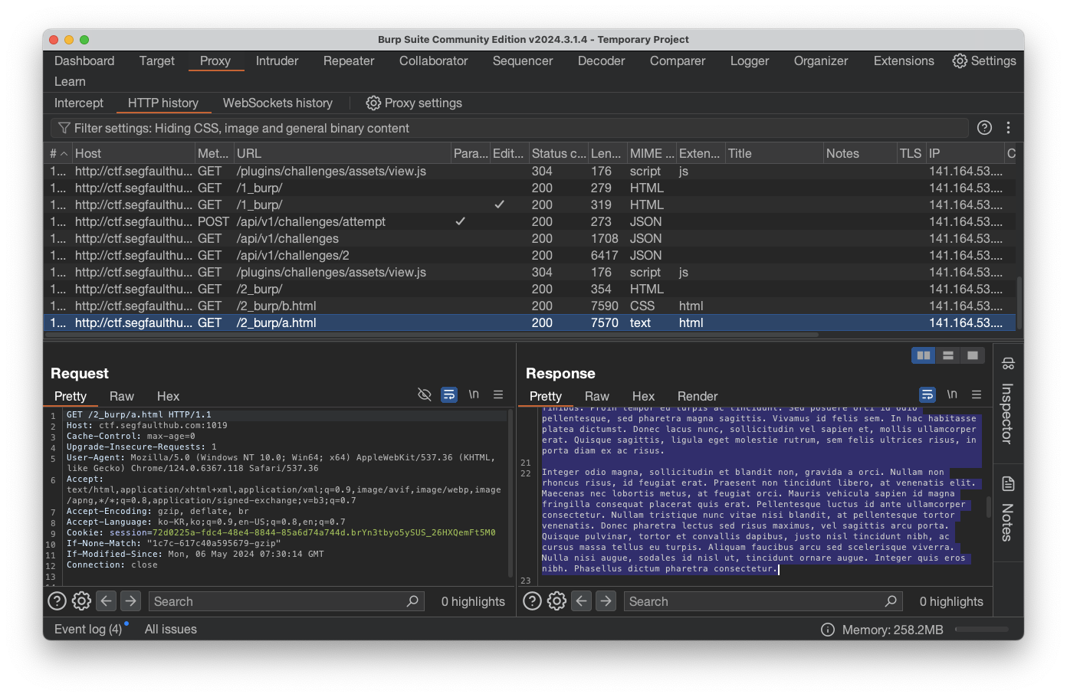Open the Logger tab
Viewport: 1067px width, 697px height.
coord(750,61)
